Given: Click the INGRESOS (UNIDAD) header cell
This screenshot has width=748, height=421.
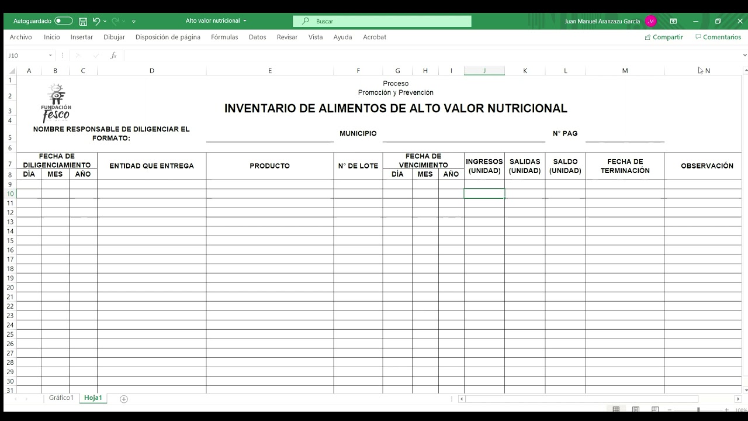Looking at the screenshot, I should coord(484,166).
